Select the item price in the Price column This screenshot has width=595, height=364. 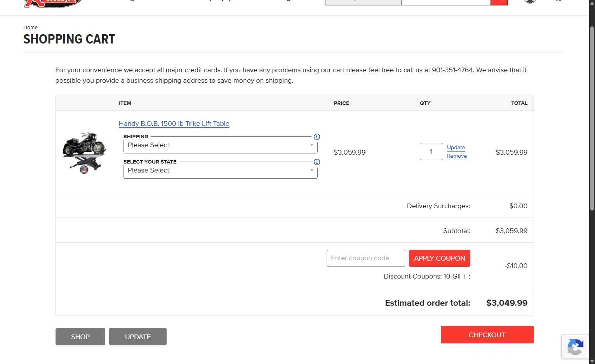coord(350,152)
